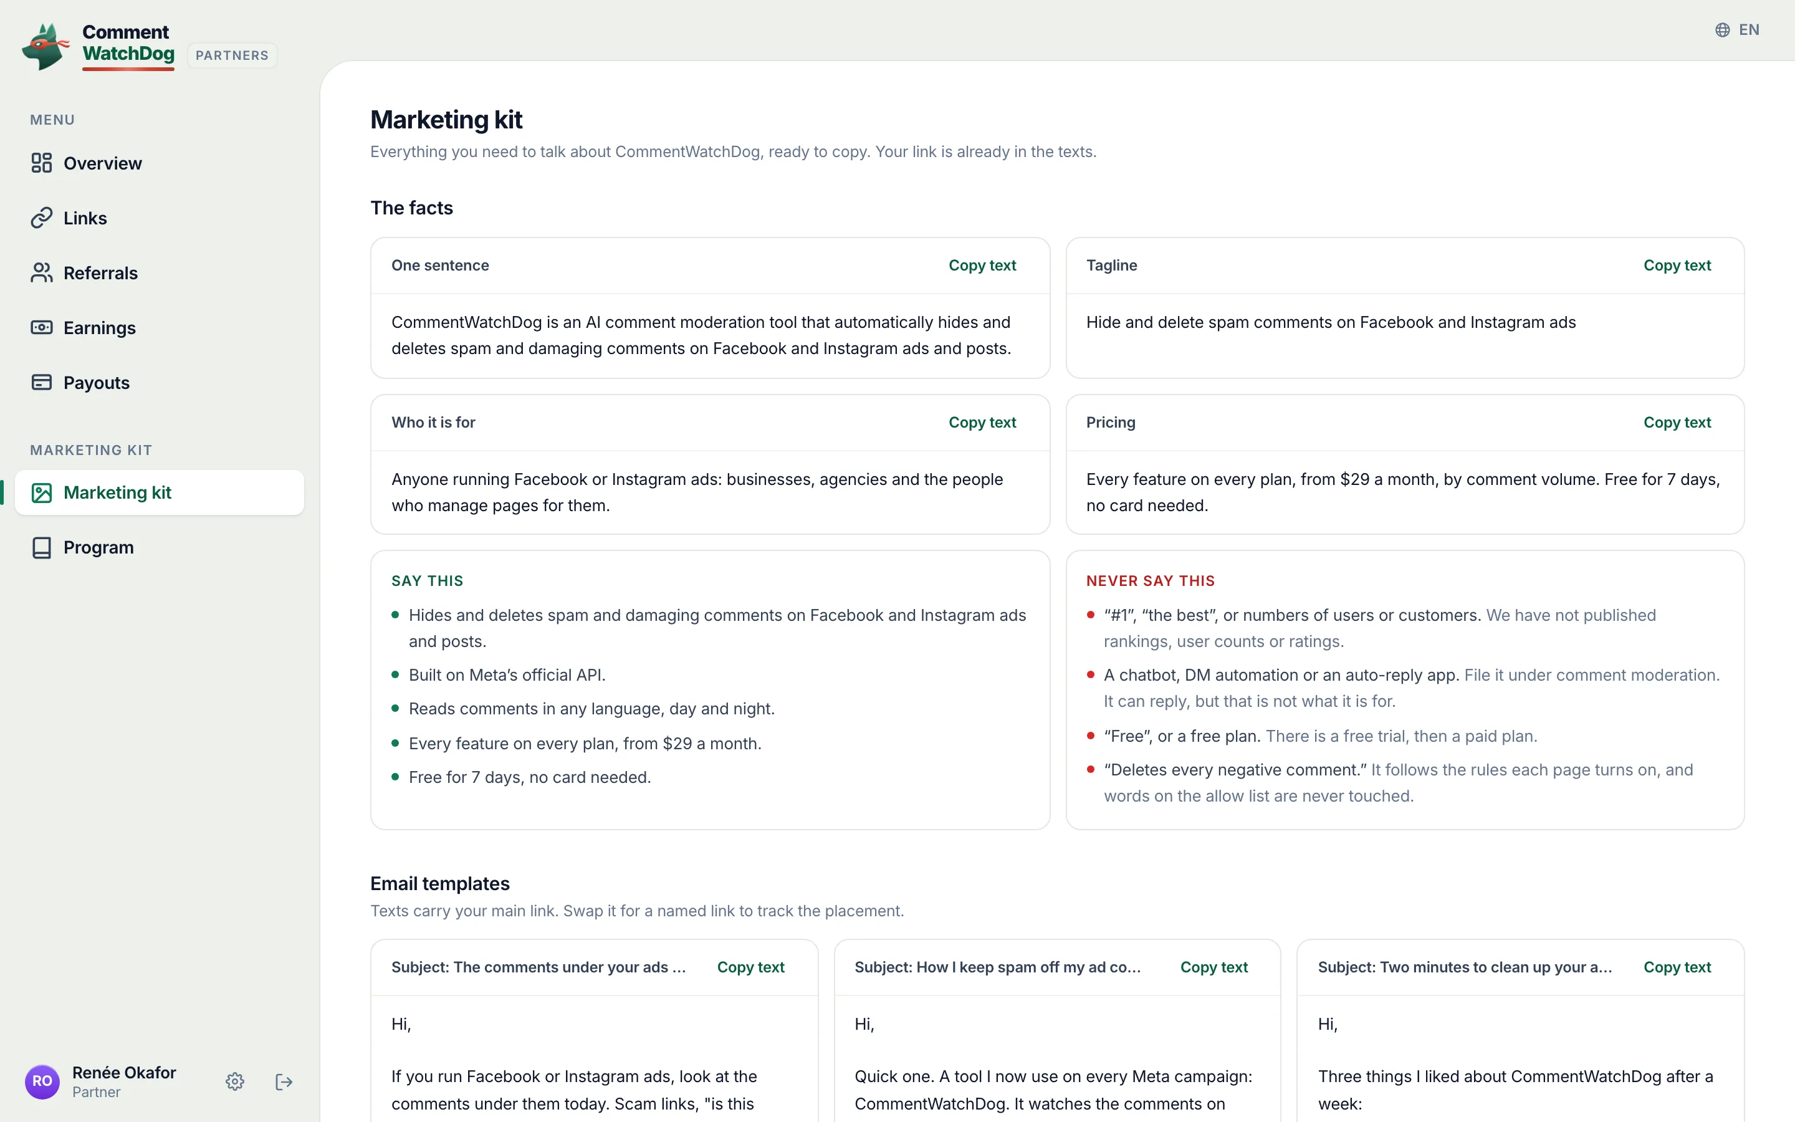Click the 'Anyone running Facebook or Instagram ads' text
This screenshot has height=1122, width=1795.
(x=697, y=492)
